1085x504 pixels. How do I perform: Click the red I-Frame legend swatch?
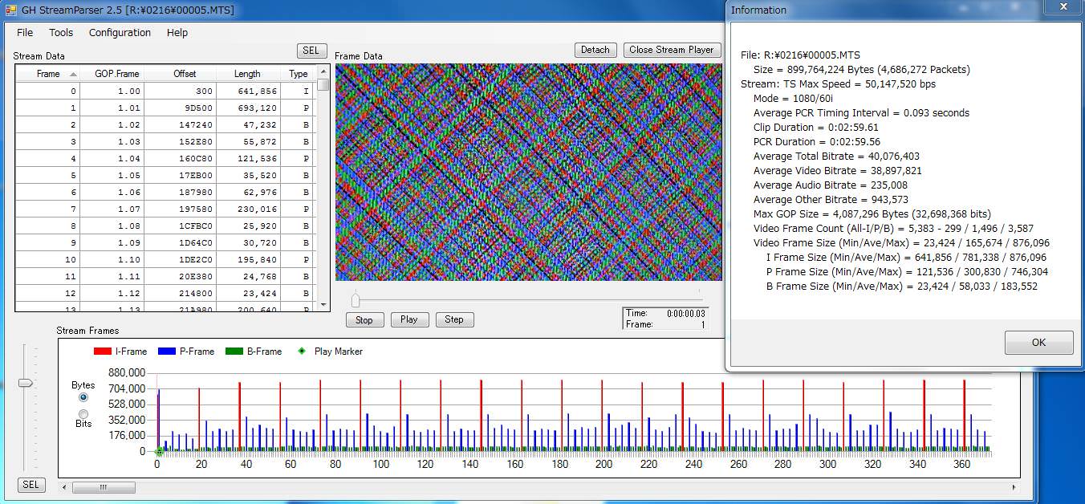tap(103, 352)
